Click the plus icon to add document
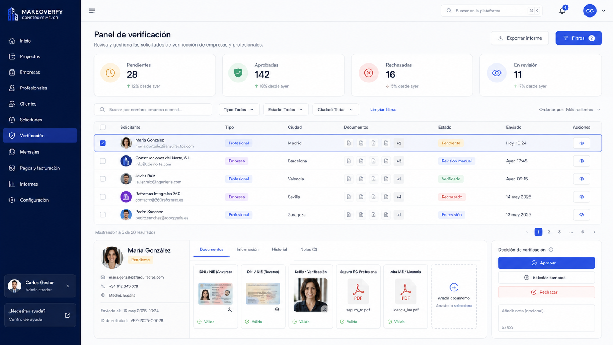Image resolution: width=613 pixels, height=345 pixels. tap(454, 287)
